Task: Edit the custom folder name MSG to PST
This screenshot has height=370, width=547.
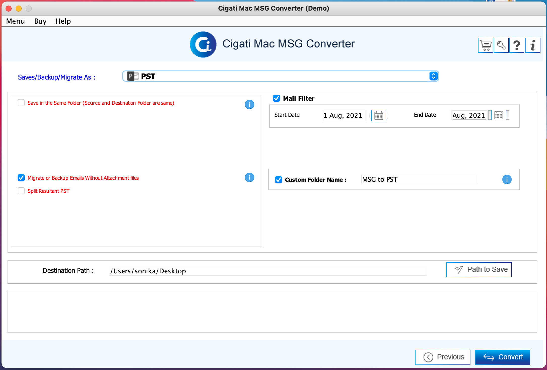Action: click(419, 179)
